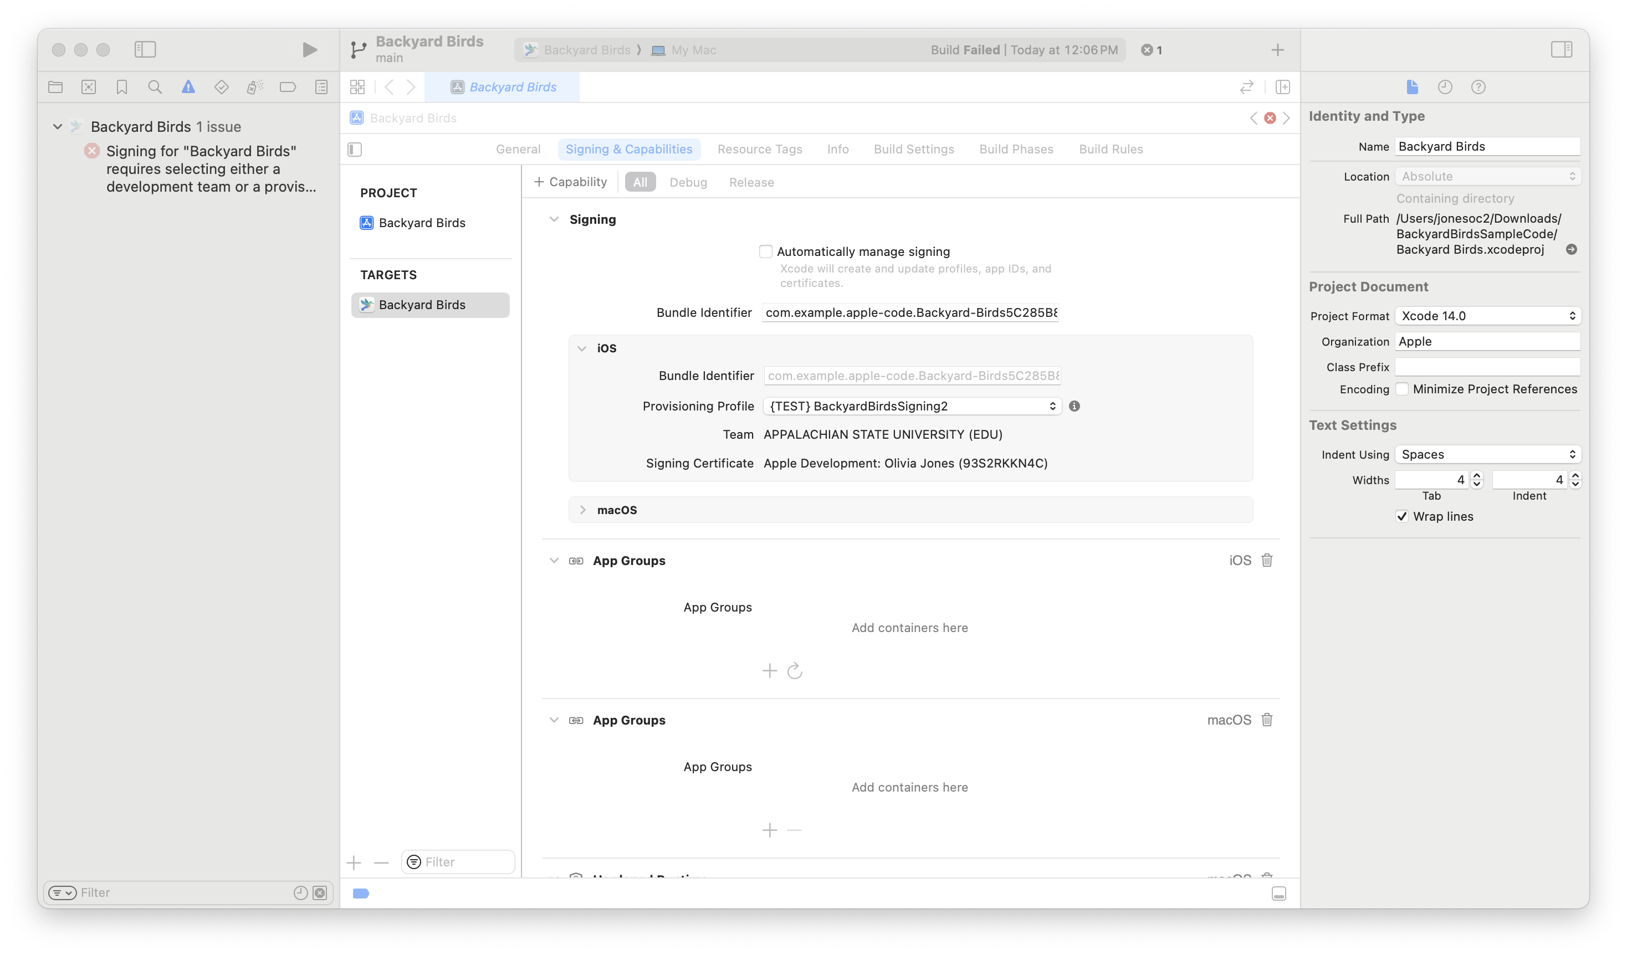Select the Debug configuration filter
Image resolution: width=1627 pixels, height=955 pixels.
tap(688, 183)
